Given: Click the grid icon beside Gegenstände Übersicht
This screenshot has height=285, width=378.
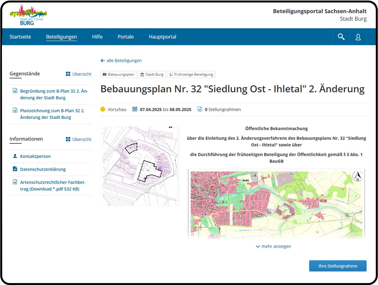Looking at the screenshot, I should [68, 74].
